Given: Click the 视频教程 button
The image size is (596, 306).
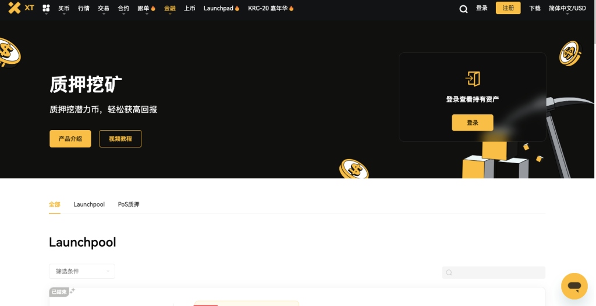Looking at the screenshot, I should point(120,139).
